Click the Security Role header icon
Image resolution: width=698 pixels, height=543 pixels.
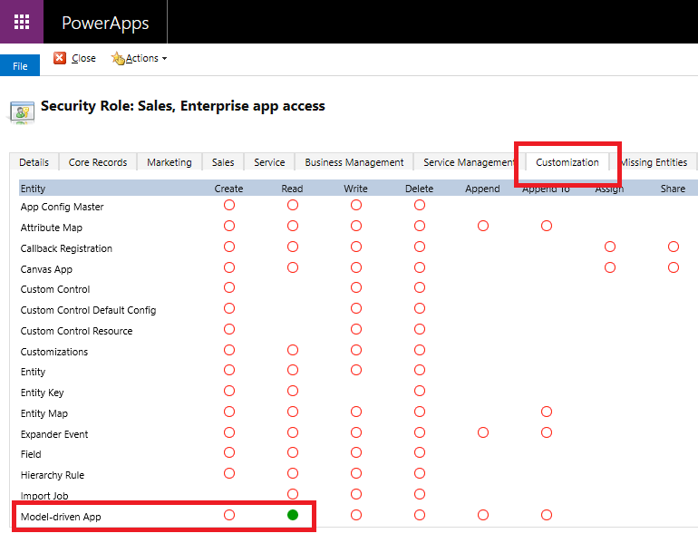[22, 111]
